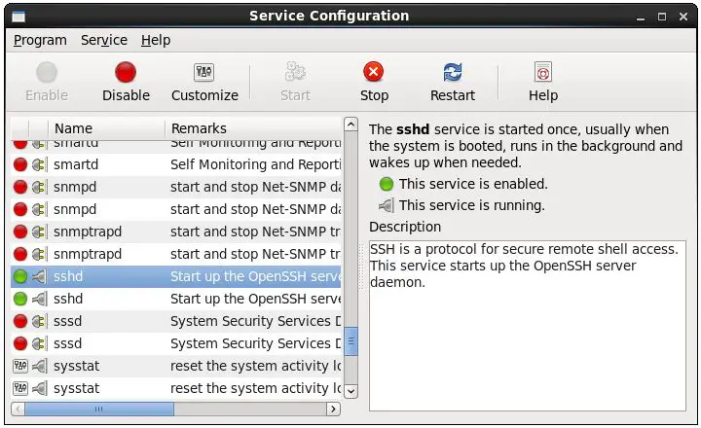
Task: Open the Program menu
Action: (40, 40)
